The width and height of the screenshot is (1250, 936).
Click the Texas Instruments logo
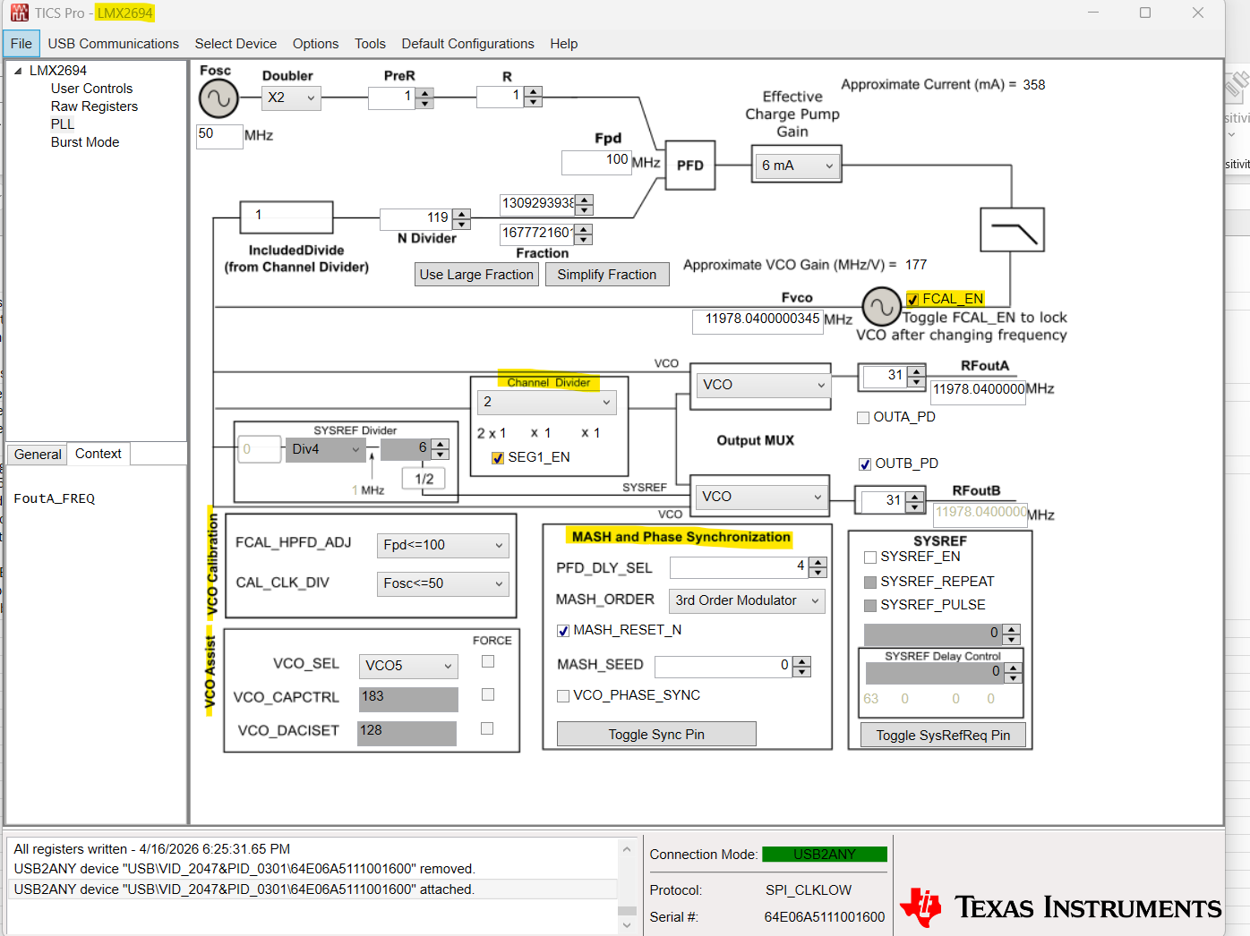tap(1061, 906)
